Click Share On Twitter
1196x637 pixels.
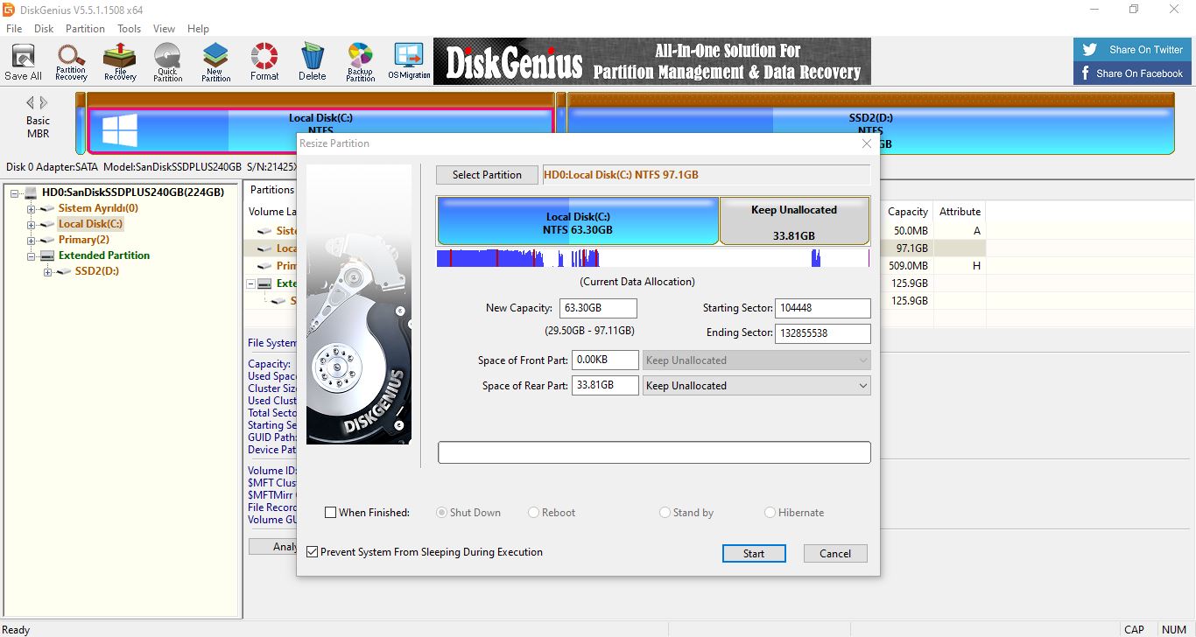pyautogui.click(x=1133, y=50)
